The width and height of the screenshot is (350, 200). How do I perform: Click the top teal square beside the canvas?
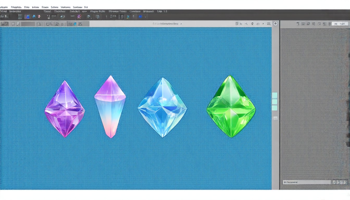pos(275,95)
